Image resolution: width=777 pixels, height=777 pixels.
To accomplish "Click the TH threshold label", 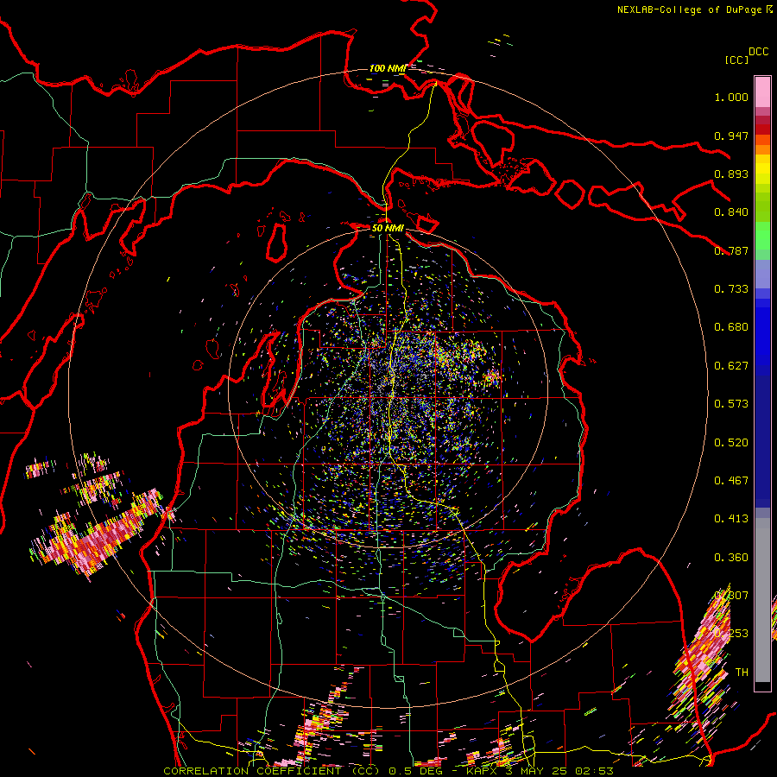I will (742, 673).
